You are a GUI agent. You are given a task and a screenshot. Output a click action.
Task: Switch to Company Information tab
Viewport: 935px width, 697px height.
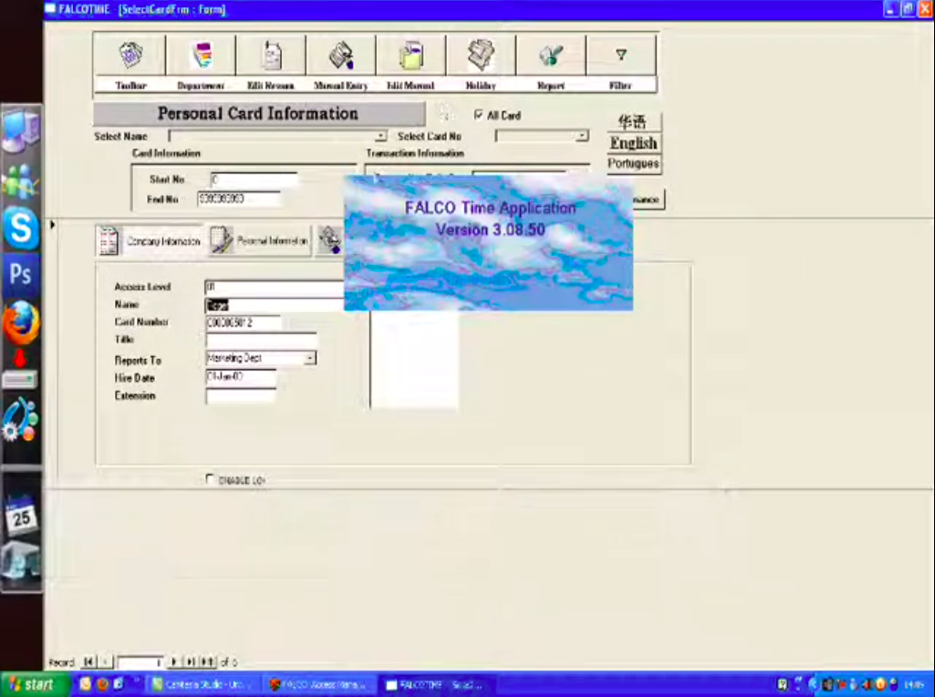point(149,241)
